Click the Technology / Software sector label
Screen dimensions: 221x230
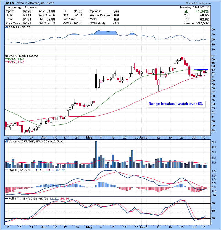pyautogui.click(x=21, y=7)
